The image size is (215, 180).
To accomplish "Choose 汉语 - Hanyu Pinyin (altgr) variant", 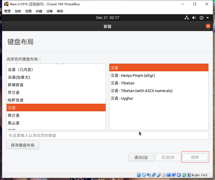I will (x=159, y=76).
